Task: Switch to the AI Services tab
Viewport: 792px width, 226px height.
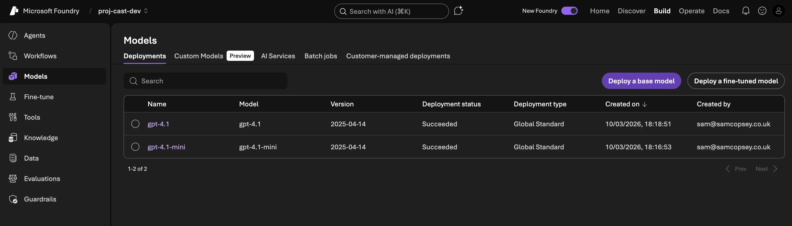Action: pyautogui.click(x=278, y=56)
